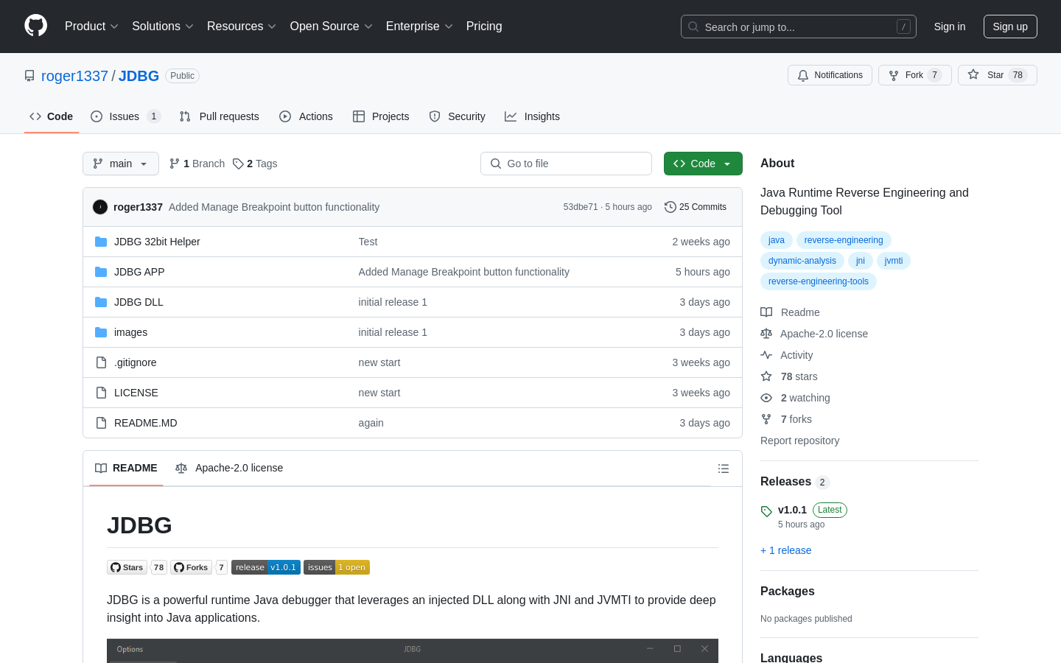The height and width of the screenshot is (663, 1061).
Task: Click the release v1.0.1 badge
Action: 266,567
